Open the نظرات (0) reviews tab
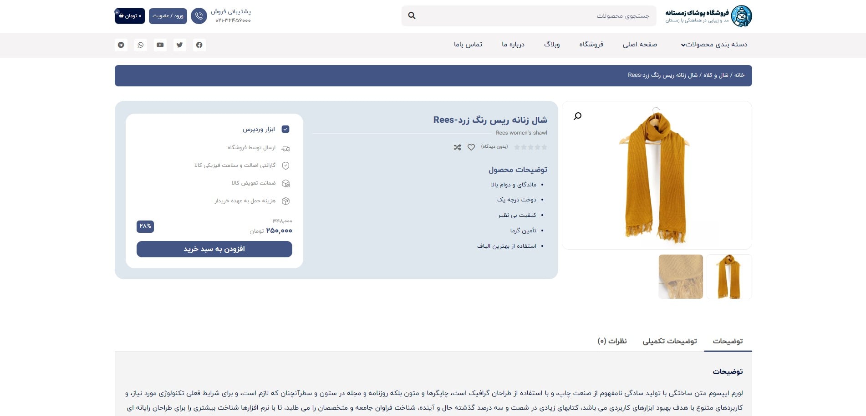Screen dimensions: 866x416 [612, 341]
